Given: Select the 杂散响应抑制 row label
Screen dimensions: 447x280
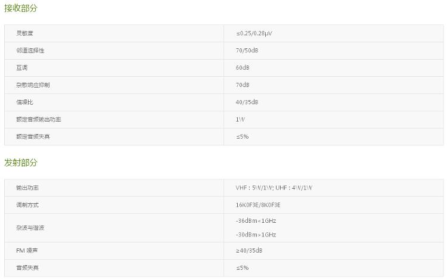Looking at the screenshot, I should (33, 85).
